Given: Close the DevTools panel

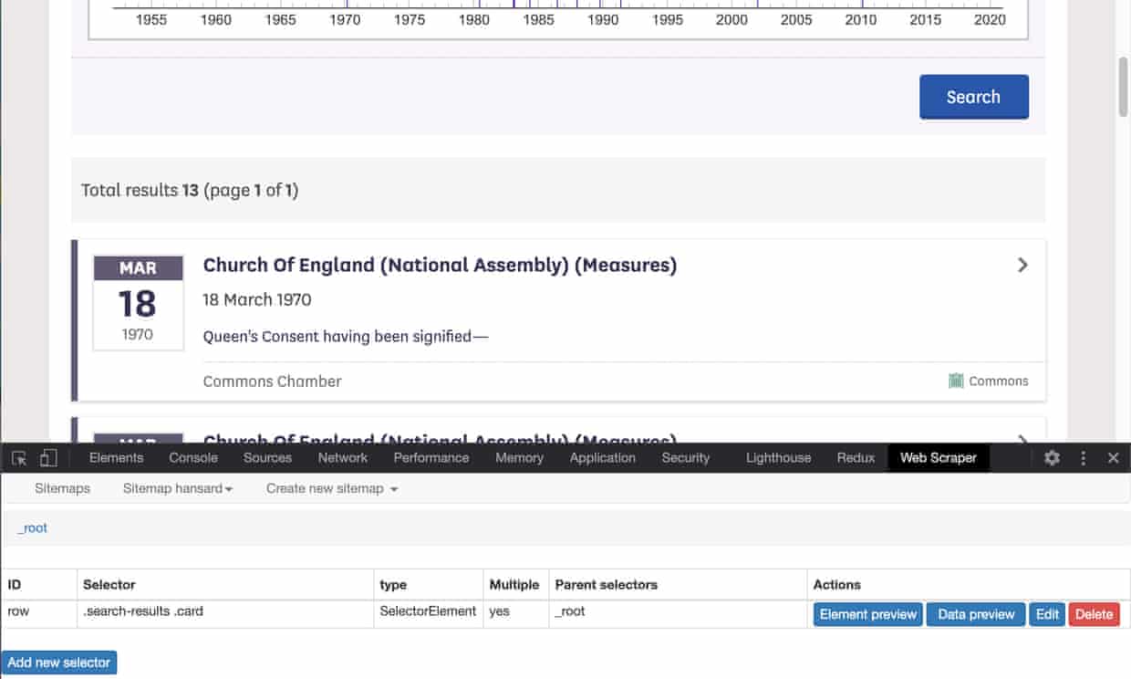Looking at the screenshot, I should [x=1113, y=458].
